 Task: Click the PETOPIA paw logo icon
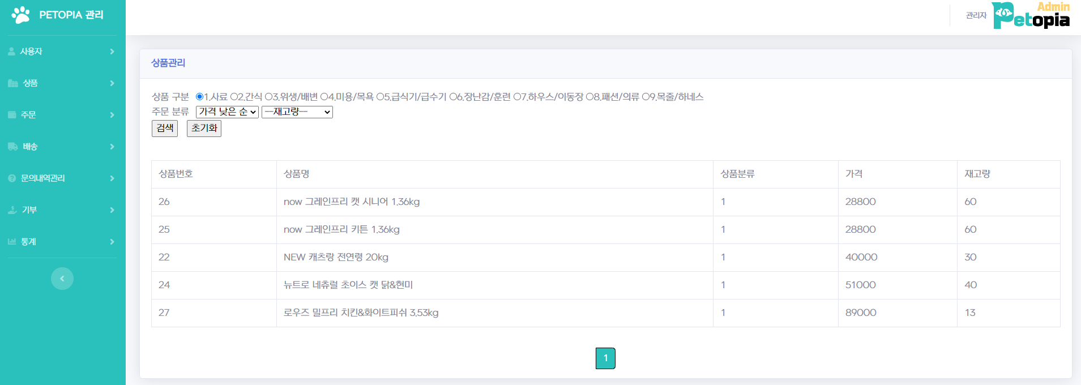(x=21, y=15)
